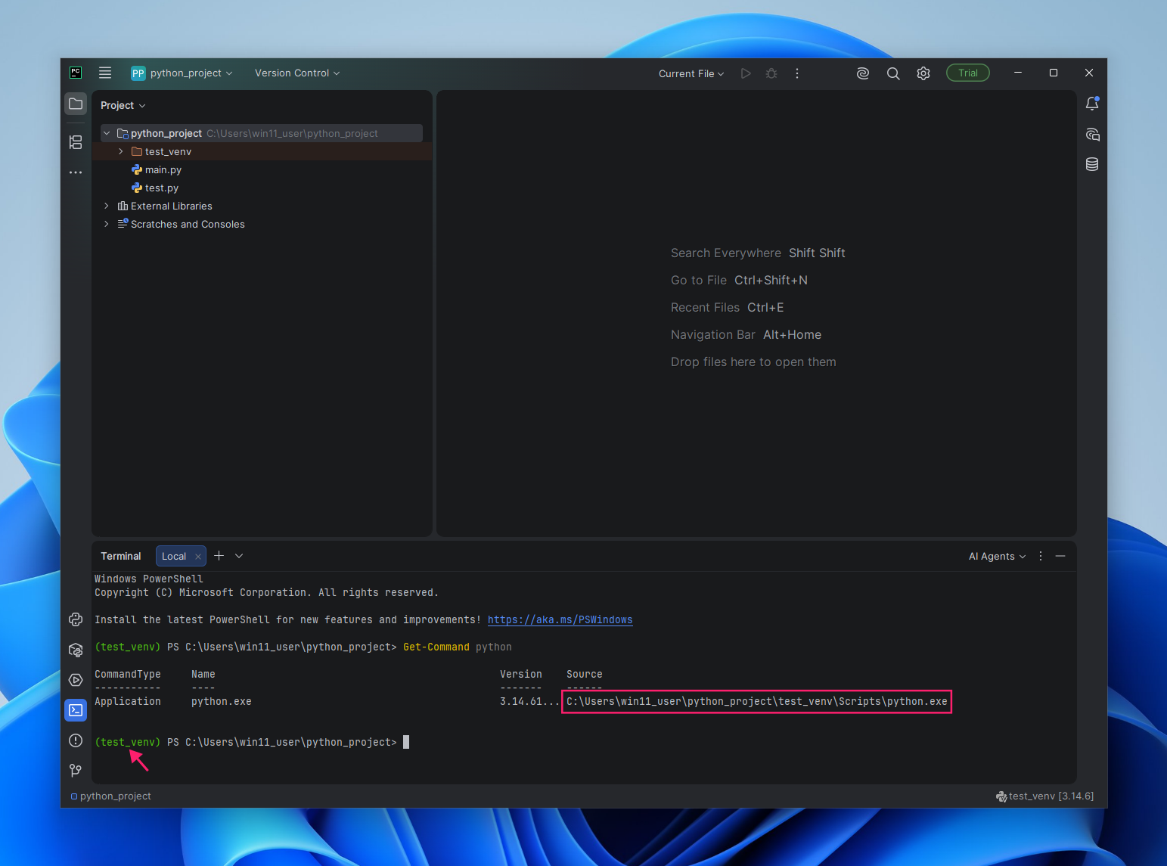Click the python.exe source path in the output
The width and height of the screenshot is (1167, 866).
click(756, 701)
